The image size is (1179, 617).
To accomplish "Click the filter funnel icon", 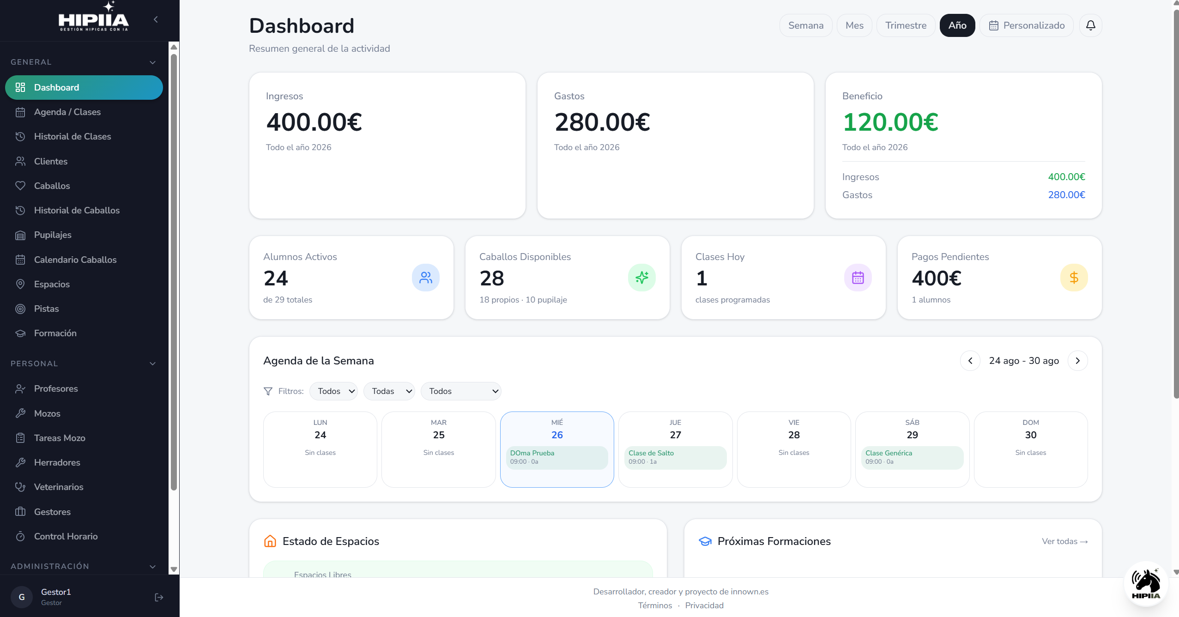I will click(268, 391).
